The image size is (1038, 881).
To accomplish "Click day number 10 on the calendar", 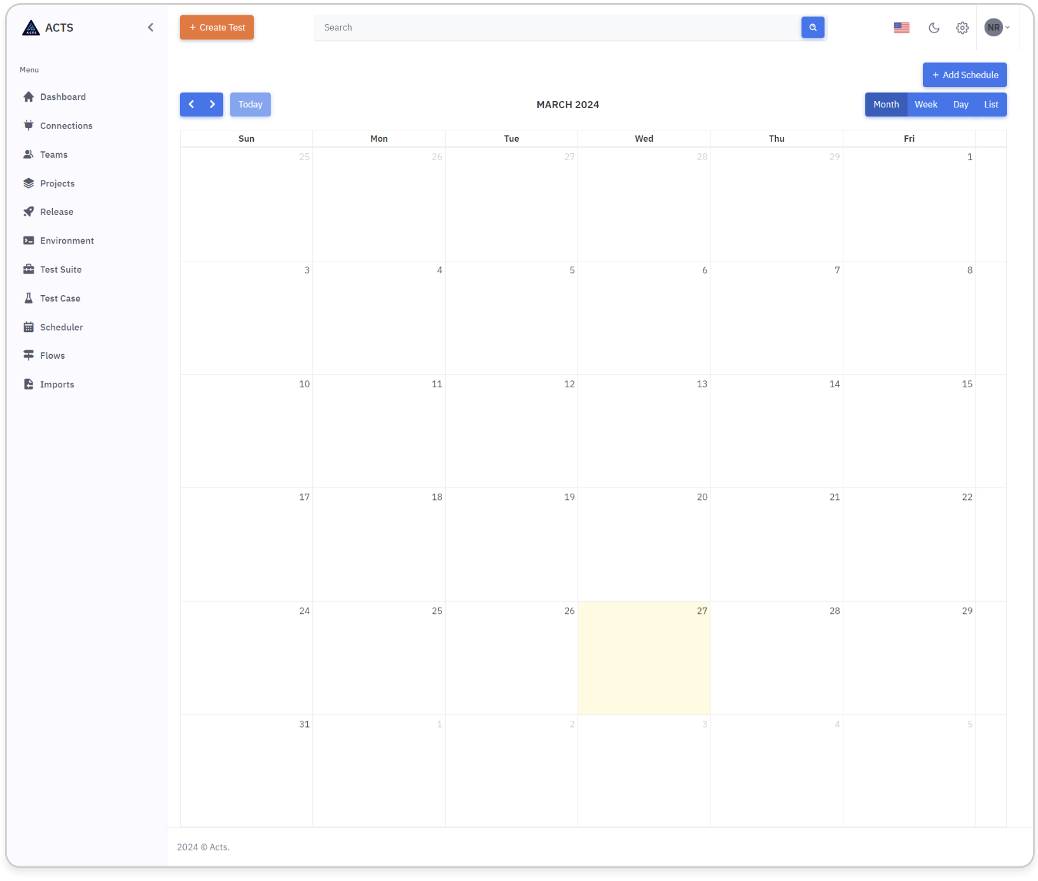I will (x=305, y=384).
